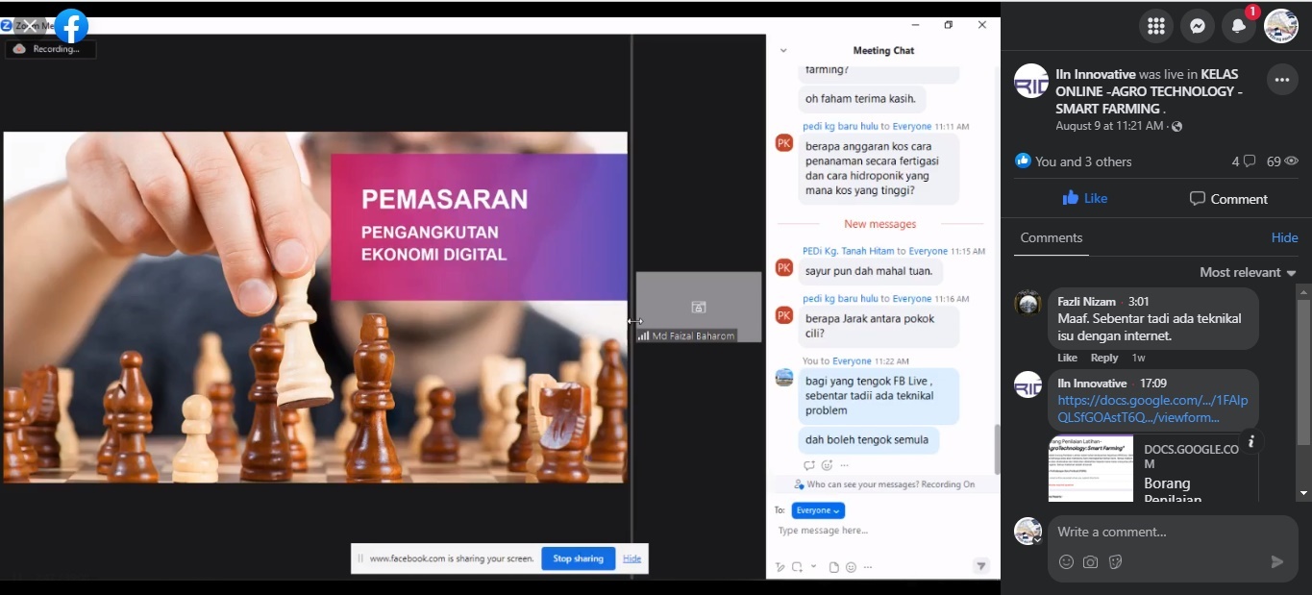
Task: Click the Comment button under post
Action: point(1228,199)
